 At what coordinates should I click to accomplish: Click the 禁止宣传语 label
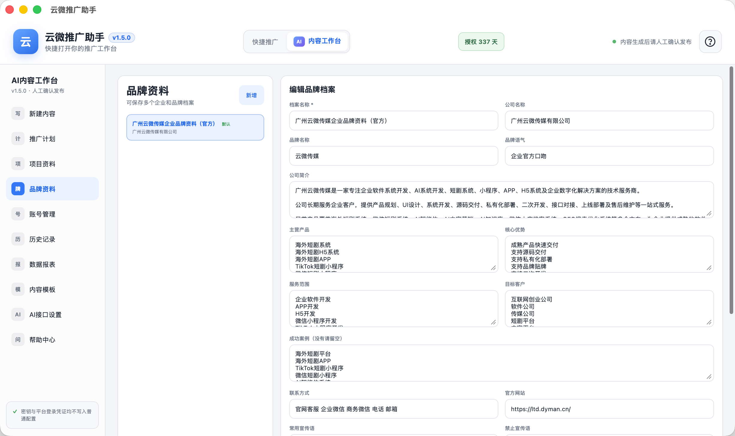[518, 428]
